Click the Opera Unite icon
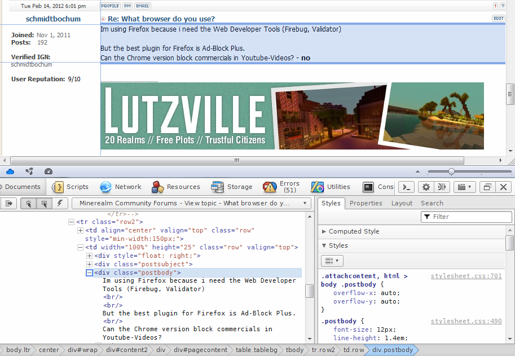The image size is (515, 356). 29,172
